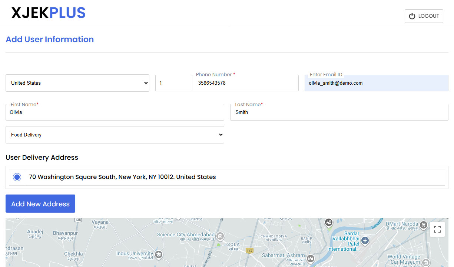Viewport: 454px width, 267px height.
Task: Click the World Vintage Car Museum marker
Action: [425, 262]
